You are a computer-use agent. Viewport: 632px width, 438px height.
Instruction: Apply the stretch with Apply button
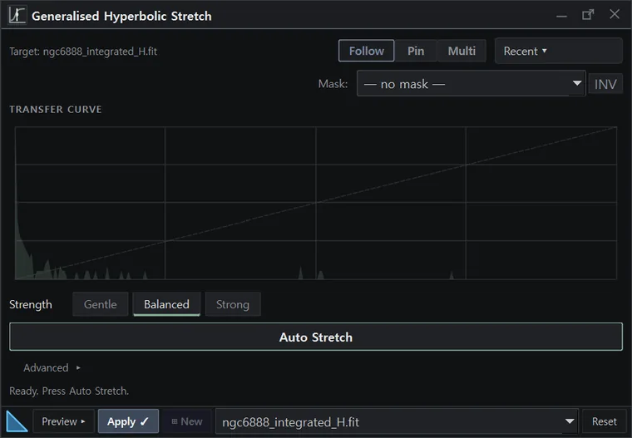(x=128, y=421)
